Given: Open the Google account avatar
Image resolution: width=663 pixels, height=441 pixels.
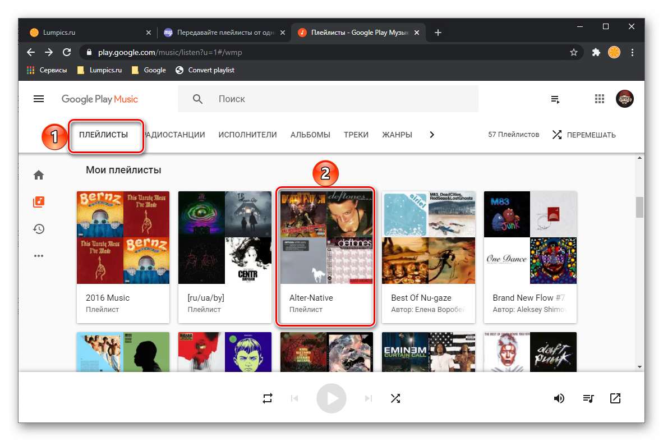Looking at the screenshot, I should [x=624, y=99].
